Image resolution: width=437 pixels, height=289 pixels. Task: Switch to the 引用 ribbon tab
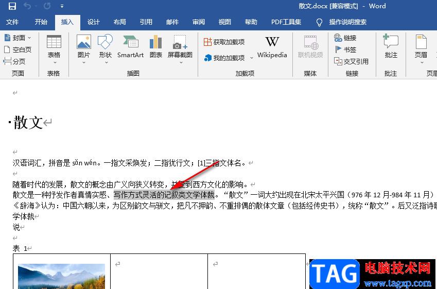coord(146,22)
